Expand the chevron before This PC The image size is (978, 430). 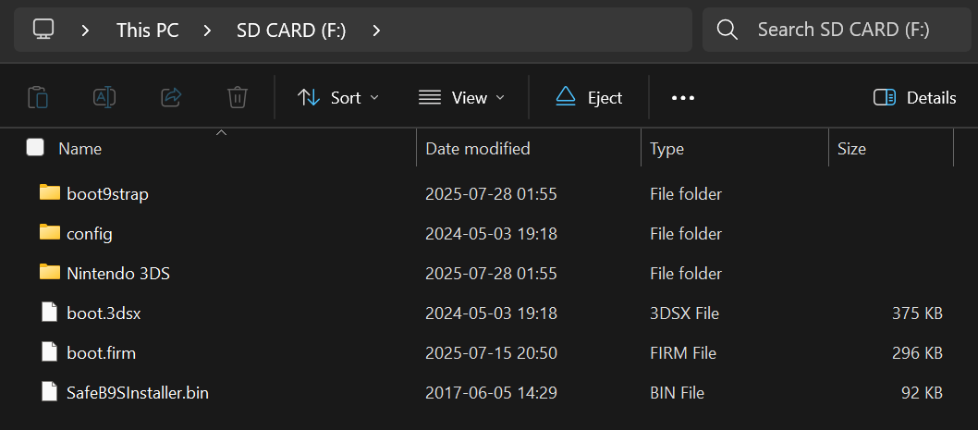pos(86,30)
